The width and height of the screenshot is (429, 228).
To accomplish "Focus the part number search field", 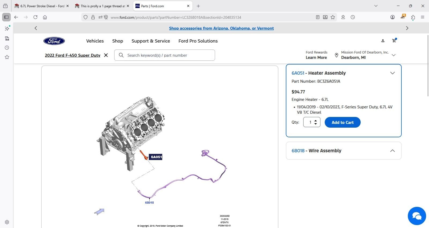I will coord(169,55).
